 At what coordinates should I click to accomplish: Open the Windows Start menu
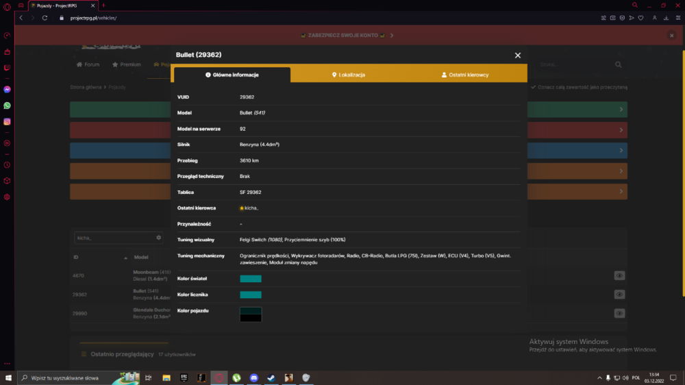8,378
